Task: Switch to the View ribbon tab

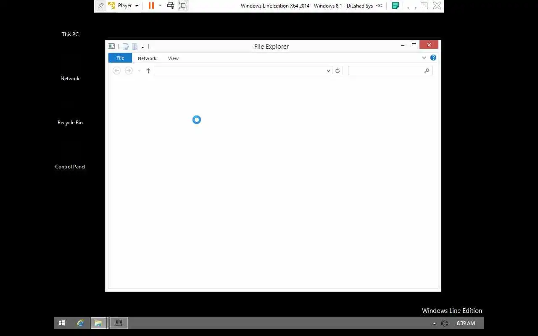Action: [x=173, y=58]
